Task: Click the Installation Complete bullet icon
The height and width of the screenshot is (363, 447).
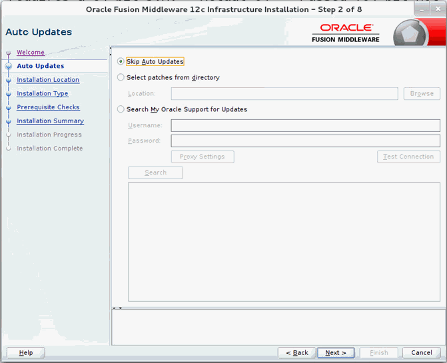Action: [9, 148]
